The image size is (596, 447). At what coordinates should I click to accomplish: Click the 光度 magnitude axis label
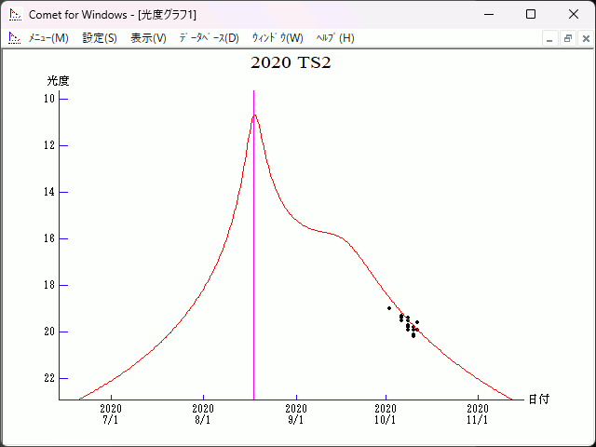58,81
